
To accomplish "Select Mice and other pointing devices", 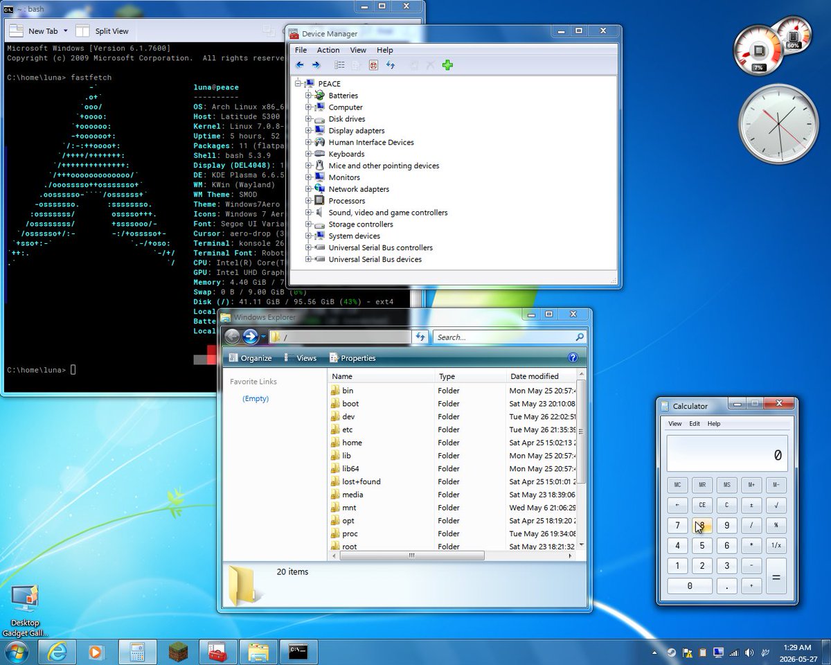I will pyautogui.click(x=384, y=166).
